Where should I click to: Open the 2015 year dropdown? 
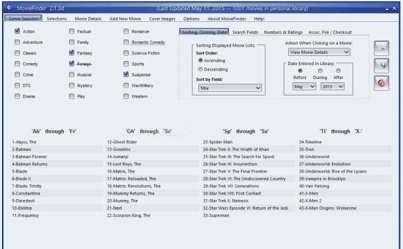(332, 86)
